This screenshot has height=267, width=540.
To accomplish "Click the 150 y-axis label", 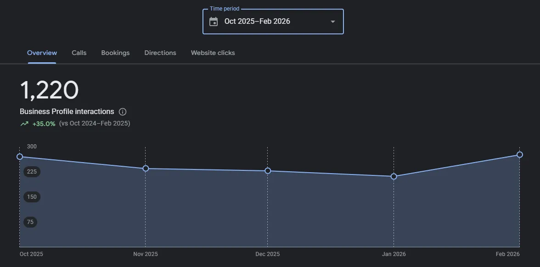I will 32,197.
